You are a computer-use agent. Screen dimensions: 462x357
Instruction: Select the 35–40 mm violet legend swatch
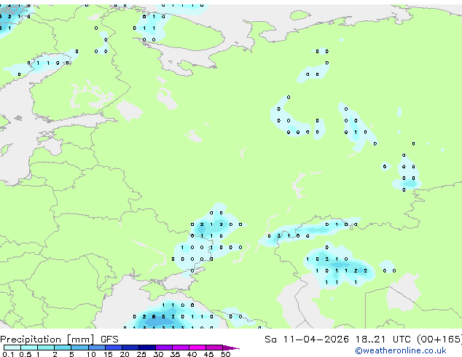[180, 348]
